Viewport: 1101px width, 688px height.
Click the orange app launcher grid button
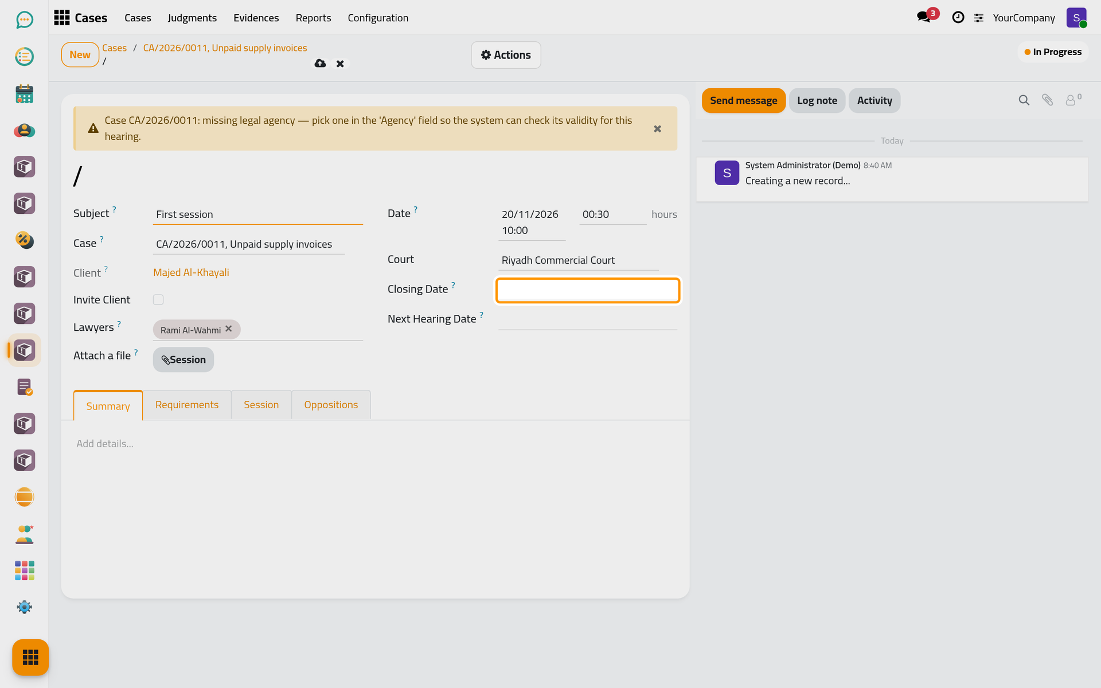30,657
